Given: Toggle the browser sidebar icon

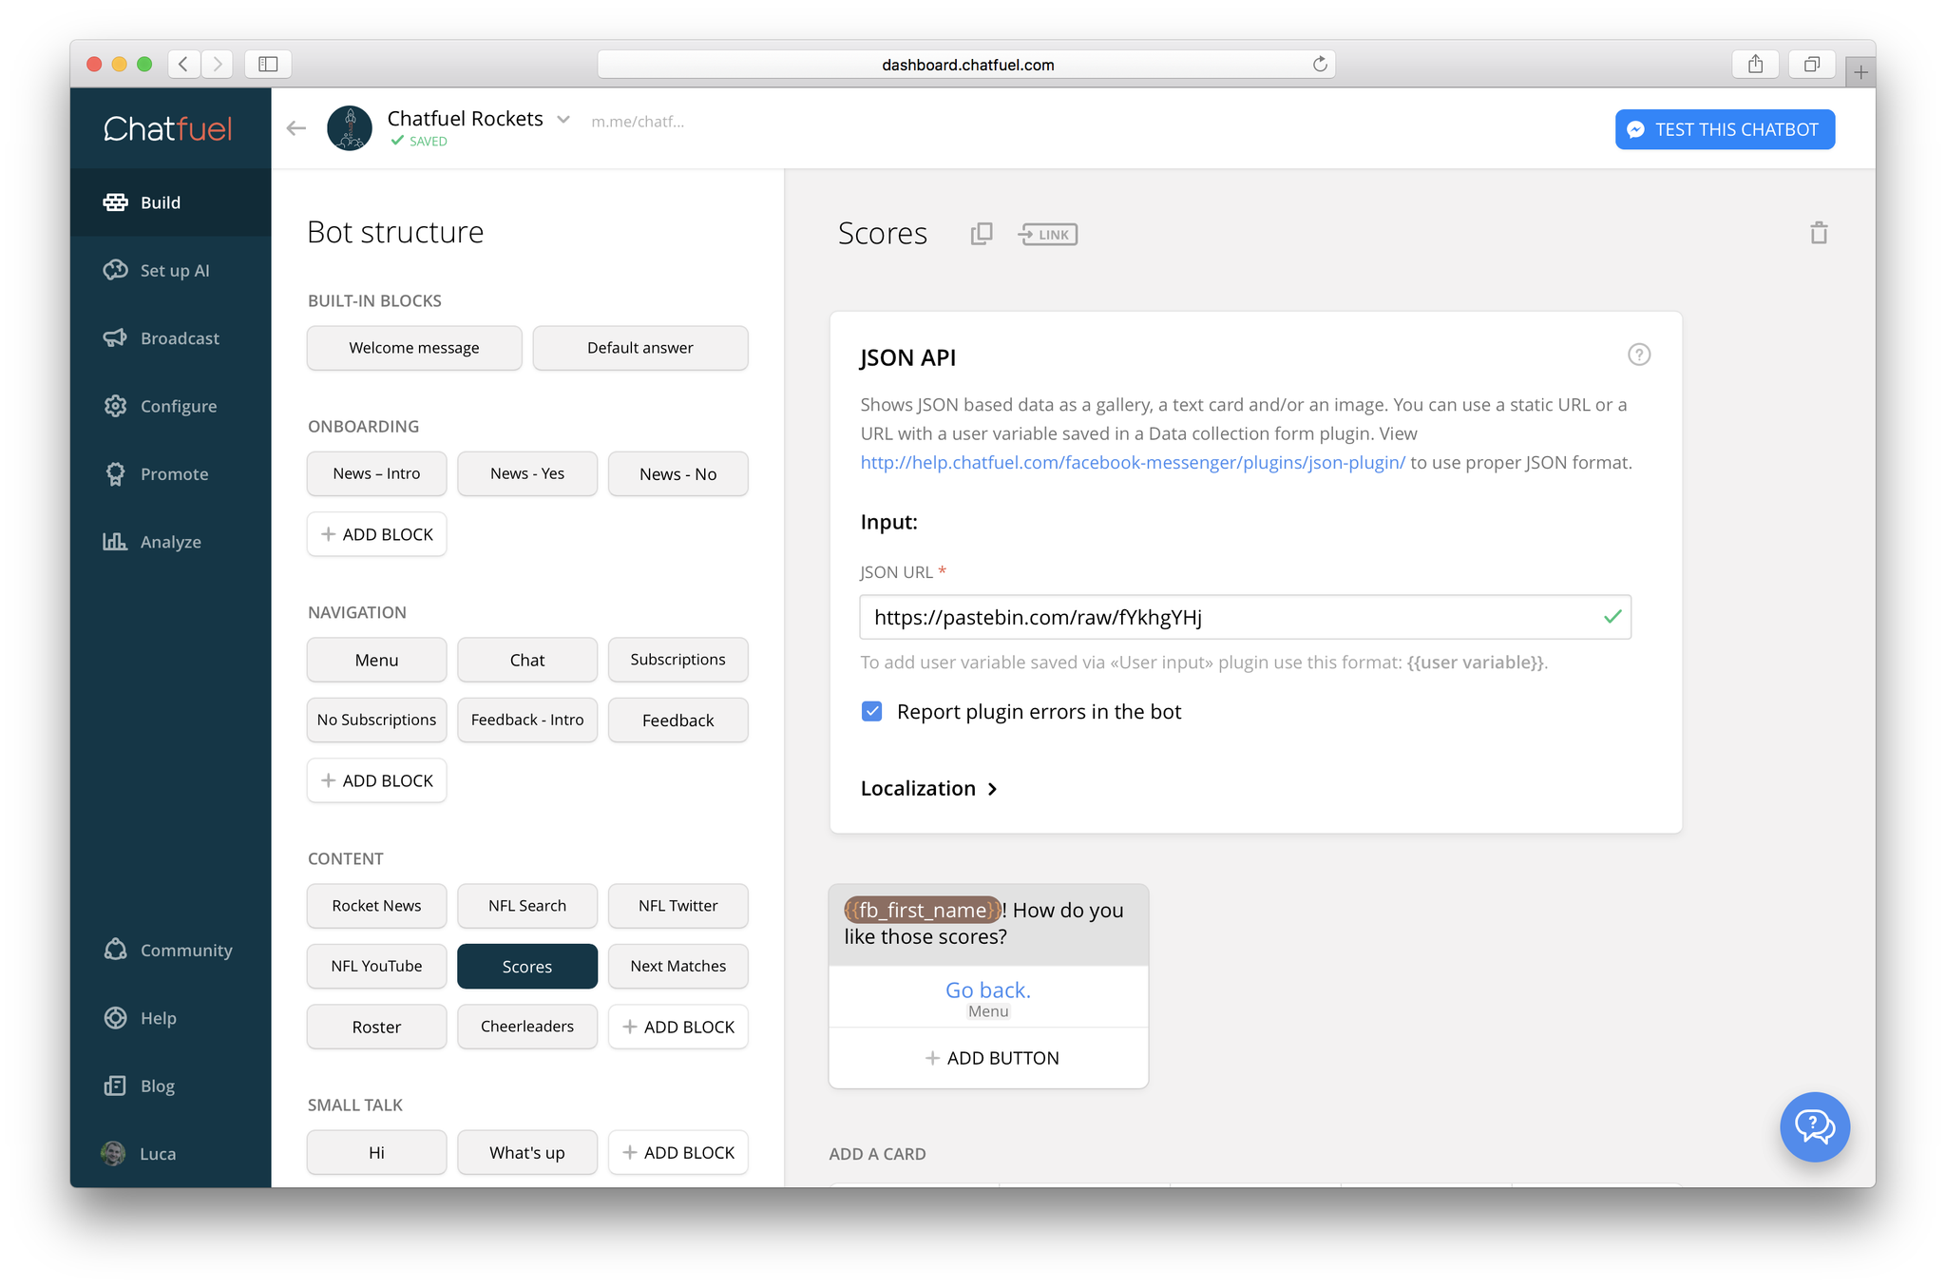Looking at the screenshot, I should (x=268, y=64).
